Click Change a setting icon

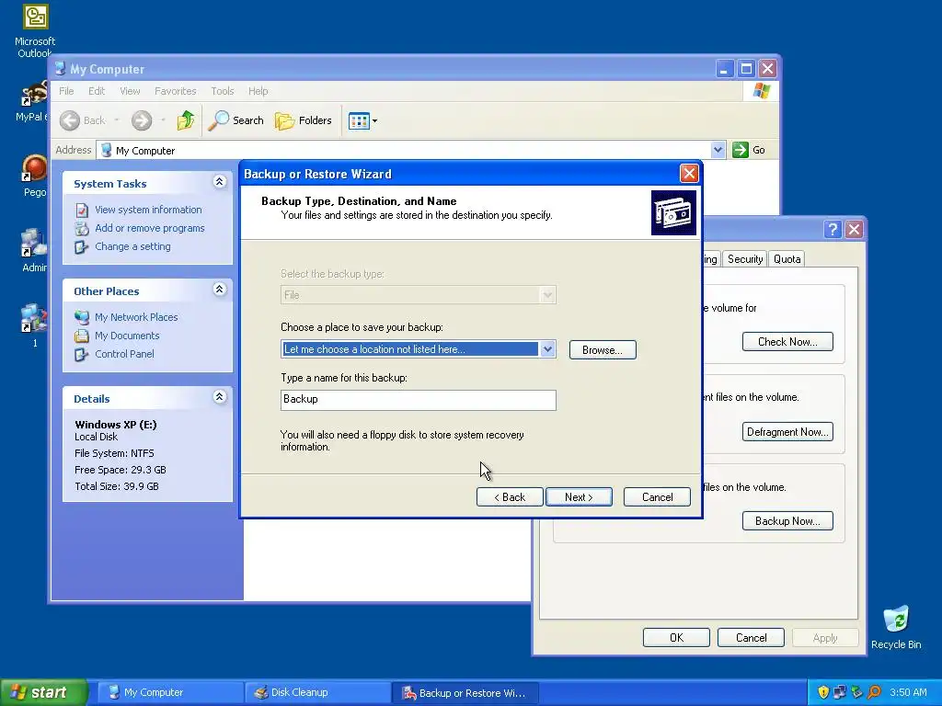click(82, 246)
